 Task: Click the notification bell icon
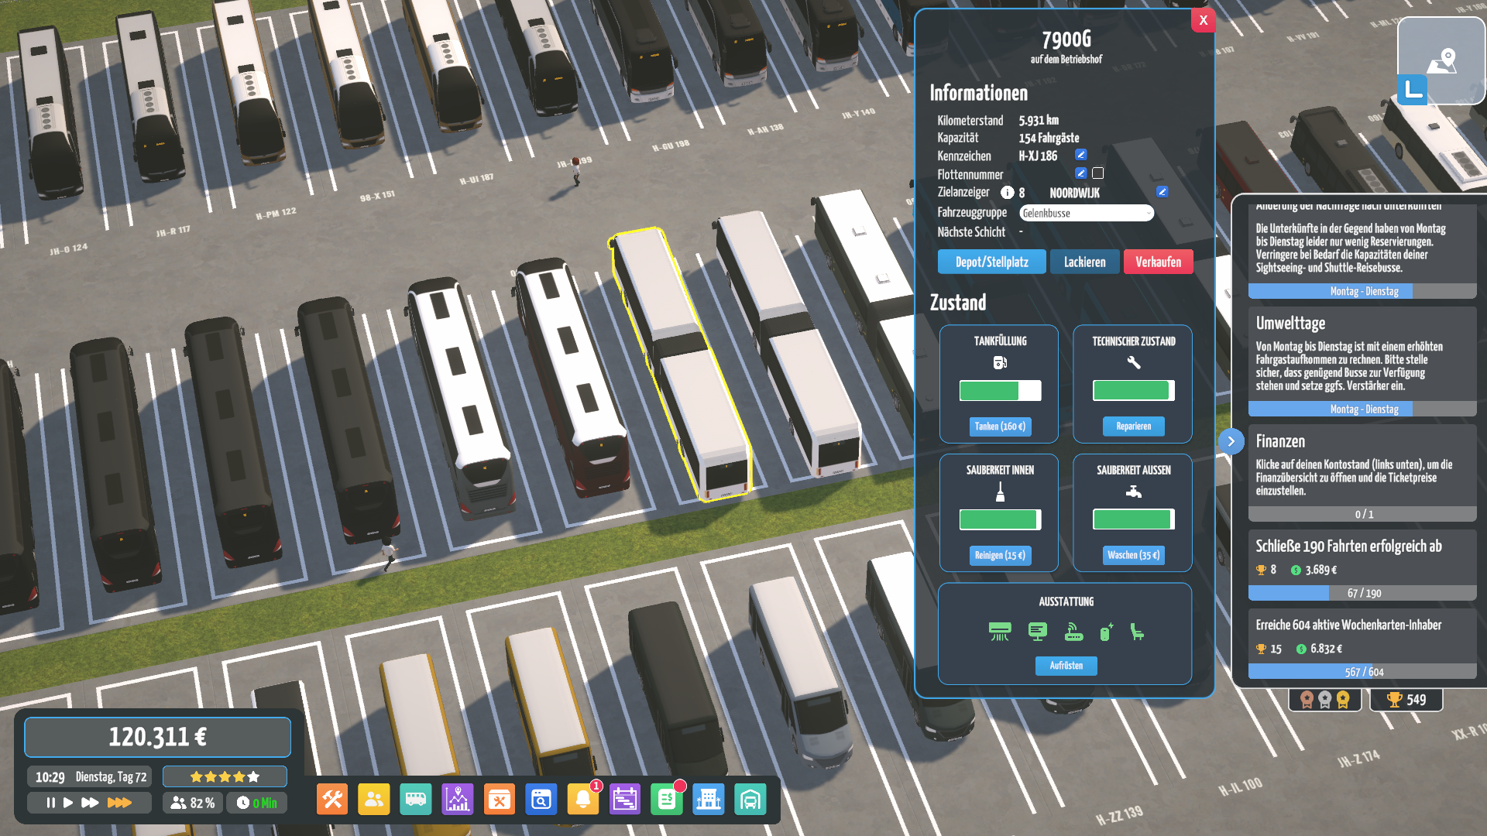(583, 800)
